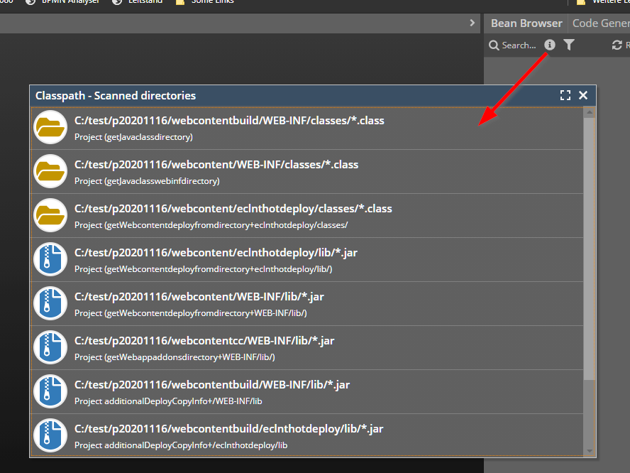Open the Some Links bookmark folder

[x=211, y=2]
